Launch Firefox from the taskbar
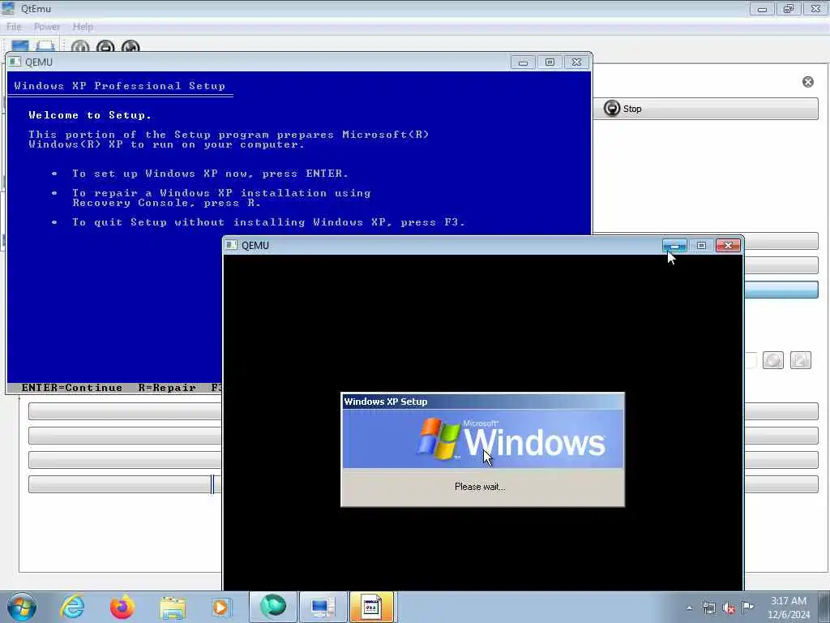 [x=122, y=607]
